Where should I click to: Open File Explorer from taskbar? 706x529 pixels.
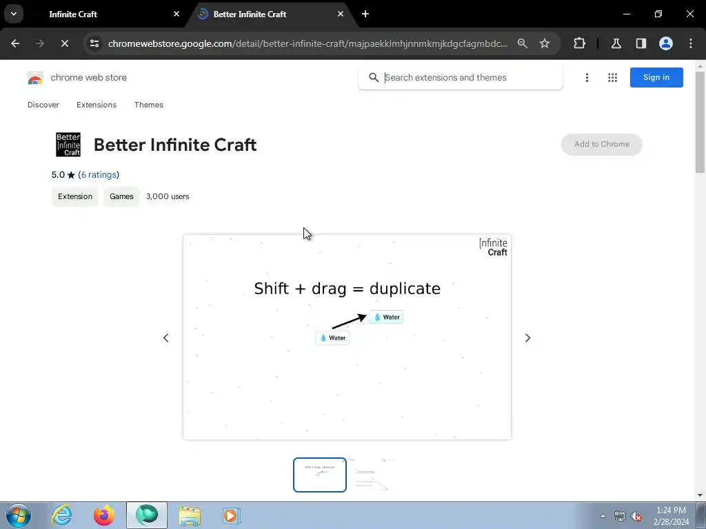point(190,515)
